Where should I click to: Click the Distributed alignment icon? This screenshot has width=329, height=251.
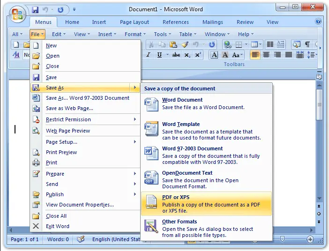(x=299, y=55)
